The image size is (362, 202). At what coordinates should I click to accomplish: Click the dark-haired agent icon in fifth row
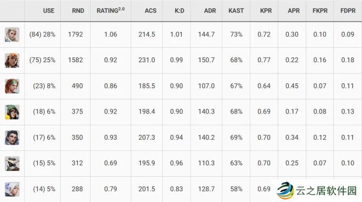12,138
